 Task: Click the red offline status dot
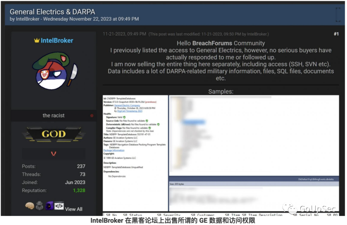[92, 115]
